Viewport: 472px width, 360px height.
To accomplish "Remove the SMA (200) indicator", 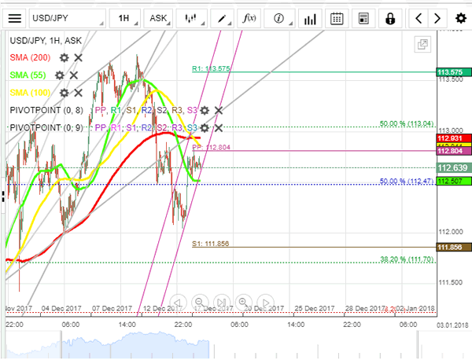I will 78,57.
